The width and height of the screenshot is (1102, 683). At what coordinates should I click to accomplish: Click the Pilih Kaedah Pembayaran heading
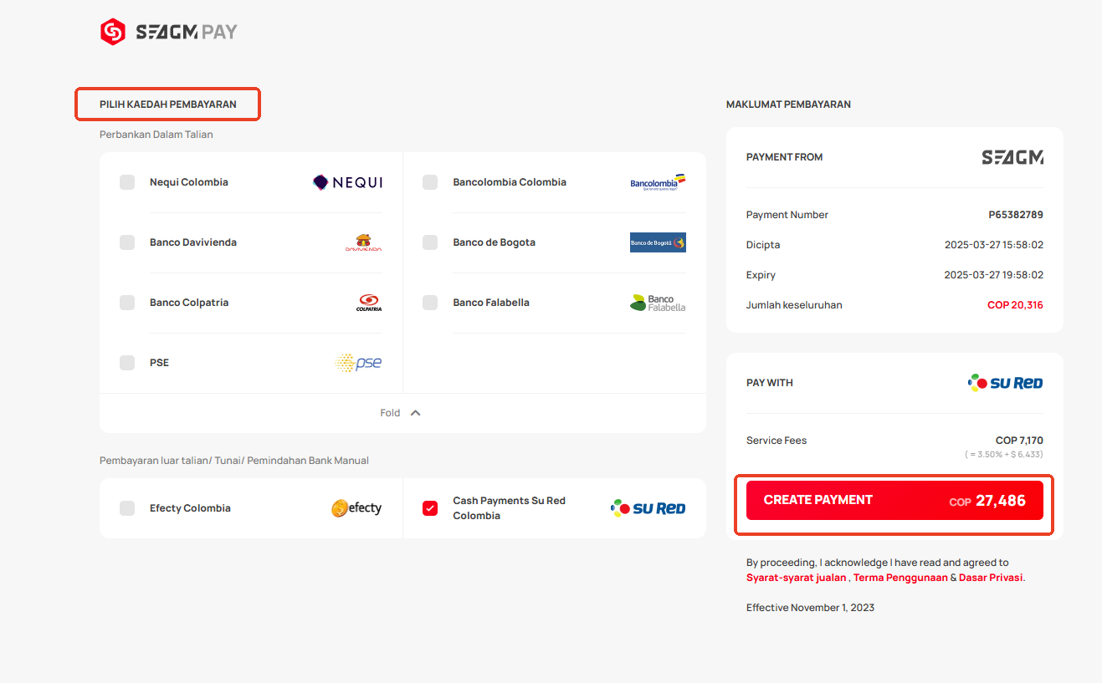click(x=168, y=104)
